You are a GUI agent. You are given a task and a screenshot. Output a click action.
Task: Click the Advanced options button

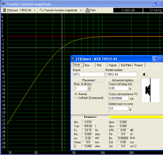(123, 80)
